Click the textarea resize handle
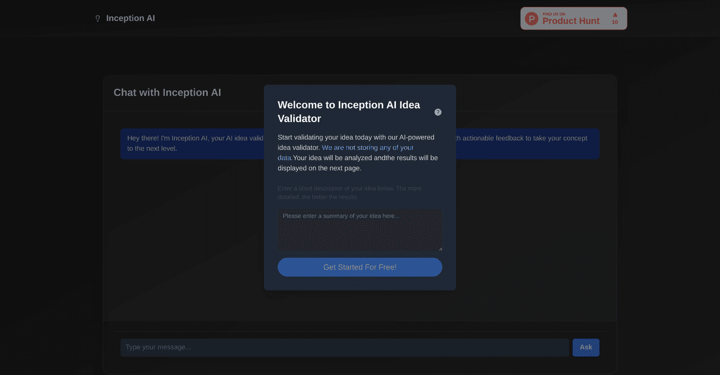 pos(439,249)
